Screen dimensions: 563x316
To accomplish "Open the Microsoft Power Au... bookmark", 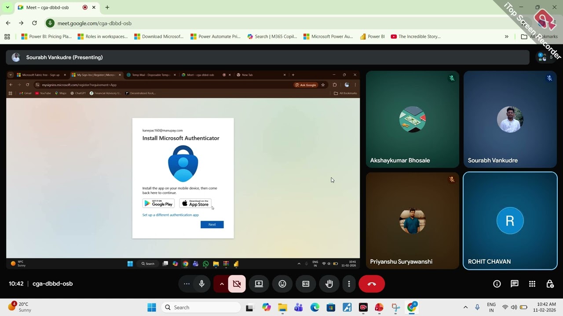I will 328,36.
